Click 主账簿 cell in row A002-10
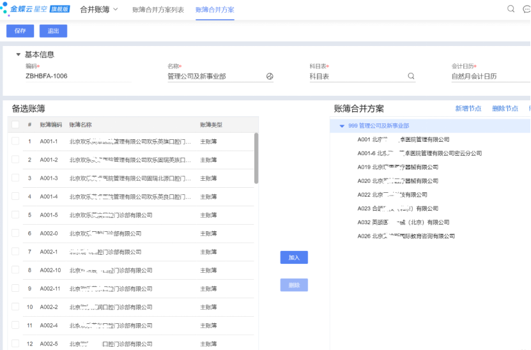Screen dimensions: 531x350 (x=208, y=270)
